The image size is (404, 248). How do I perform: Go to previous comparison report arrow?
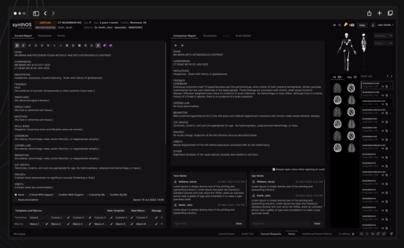(x=175, y=45)
